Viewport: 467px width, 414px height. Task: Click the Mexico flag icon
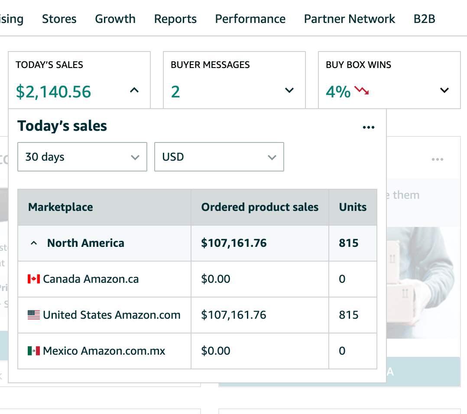[x=34, y=351]
